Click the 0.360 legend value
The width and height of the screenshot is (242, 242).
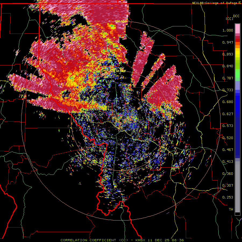[228, 174]
